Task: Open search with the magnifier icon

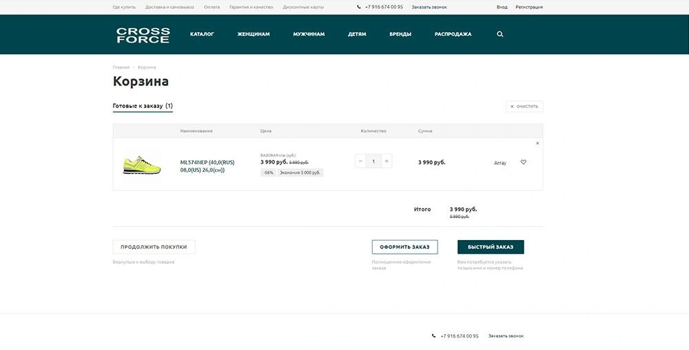Action: coord(500,34)
